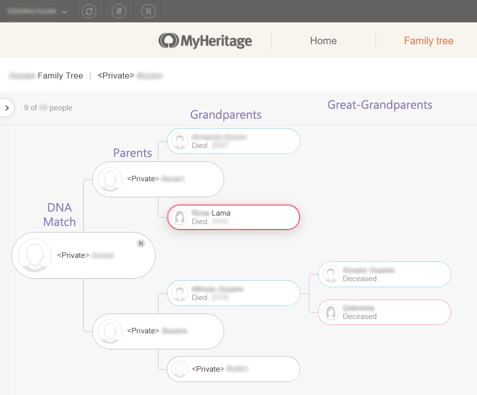The width and height of the screenshot is (477, 395).
Task: Click the MyHeritage logo
Action: [205, 41]
